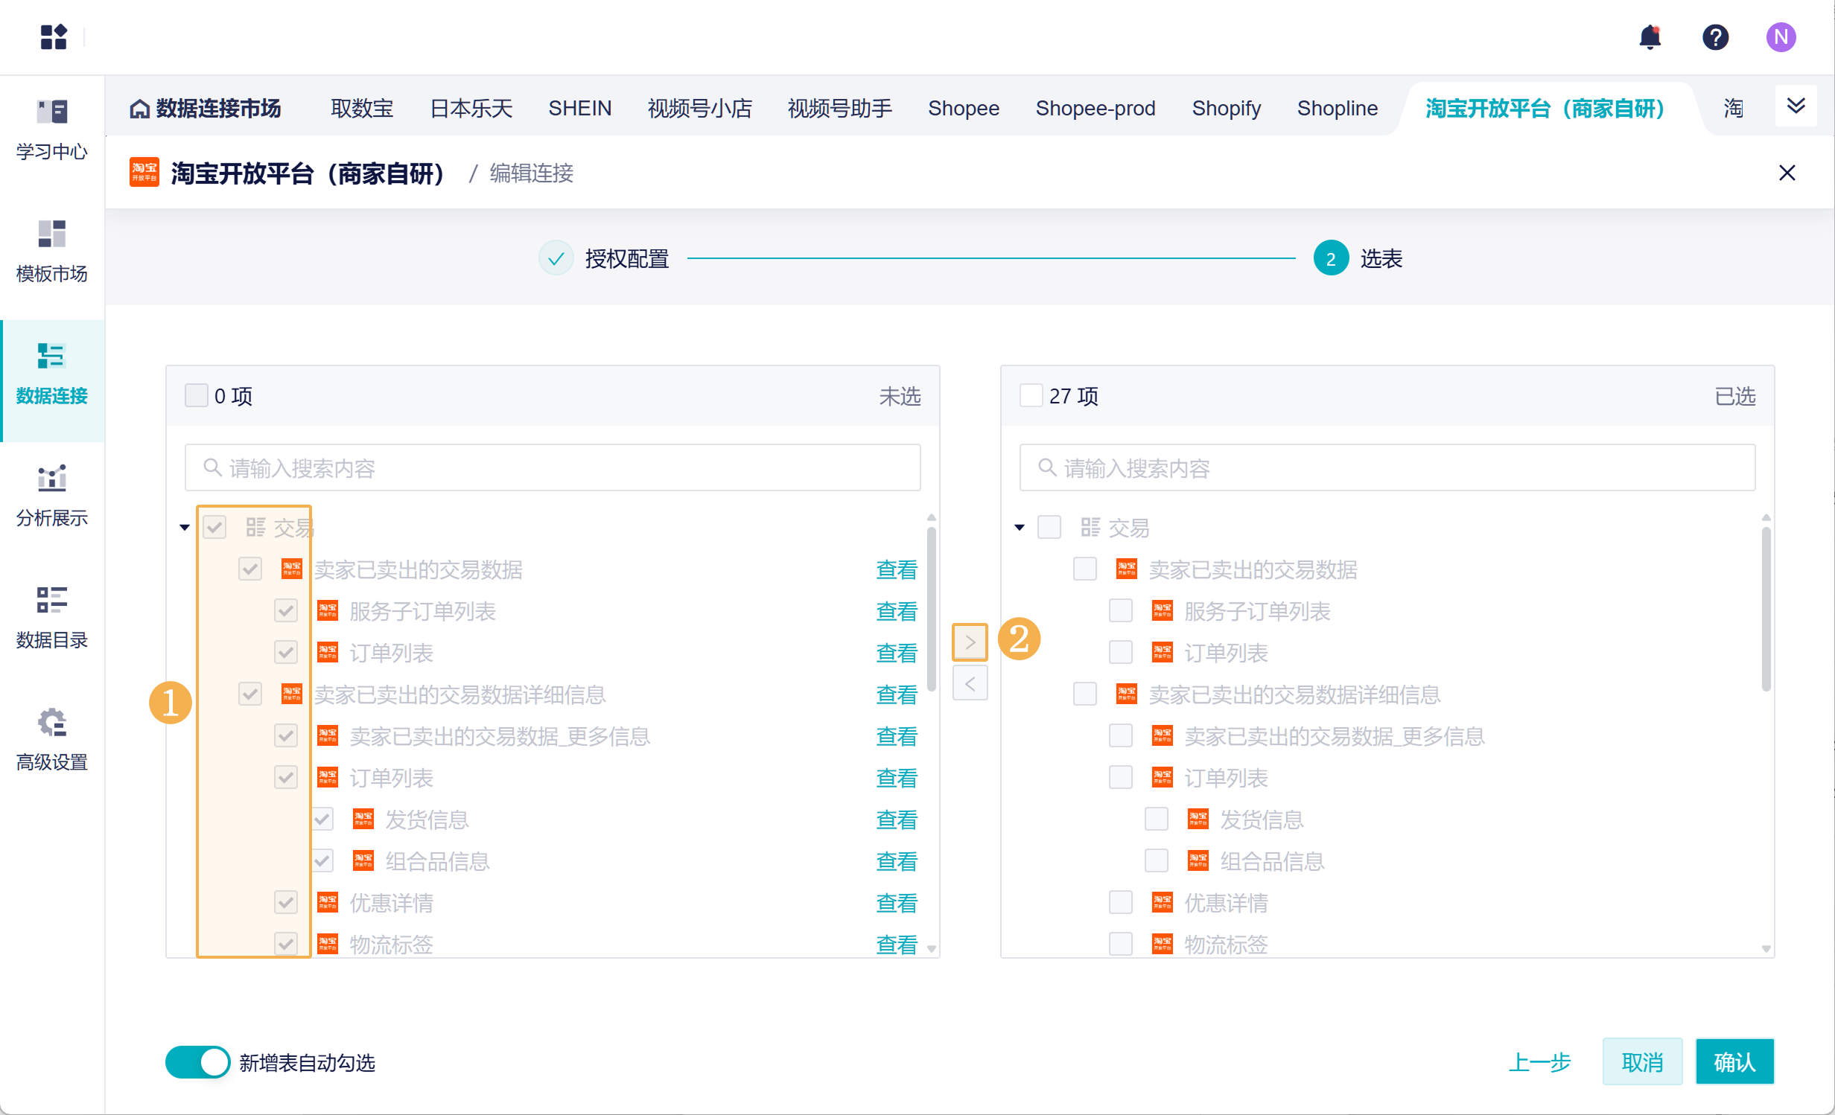Focus the 未选 search input field
The image size is (1835, 1115).
[553, 467]
